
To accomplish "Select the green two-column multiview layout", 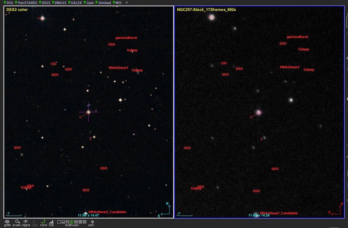I will click(x=72, y=222).
